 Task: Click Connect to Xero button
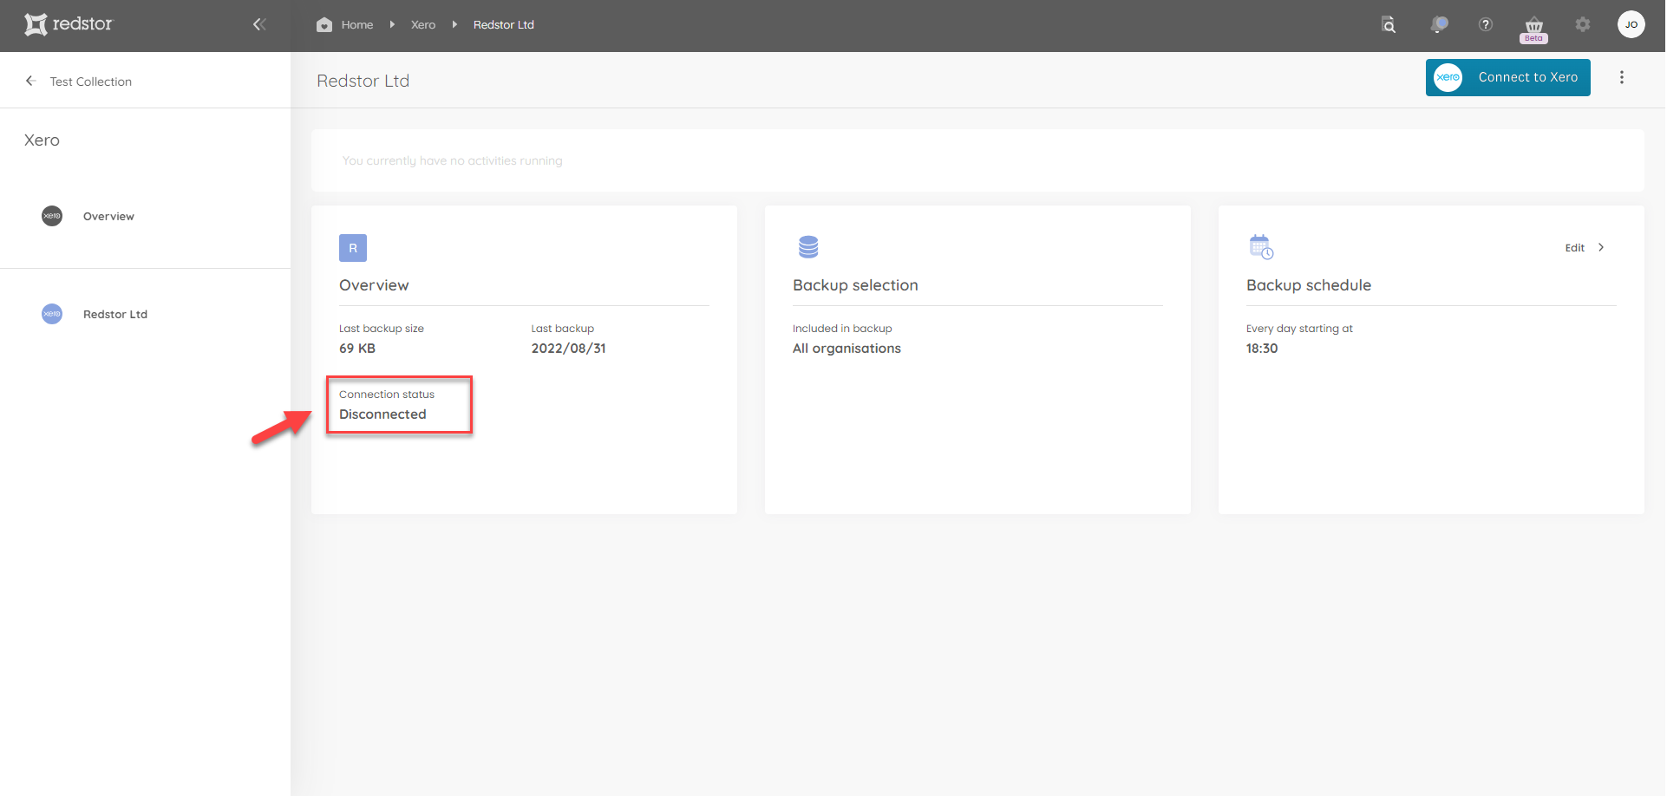1508,77
